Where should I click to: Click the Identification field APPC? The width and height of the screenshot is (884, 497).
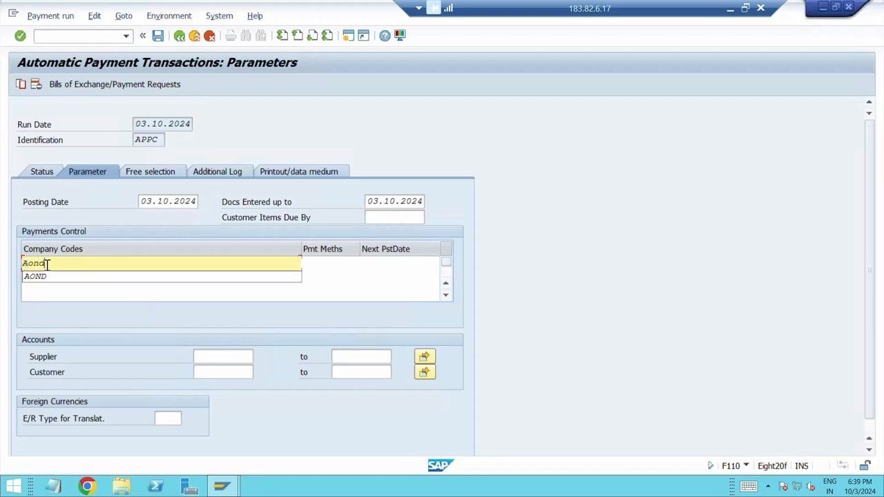pyautogui.click(x=148, y=139)
